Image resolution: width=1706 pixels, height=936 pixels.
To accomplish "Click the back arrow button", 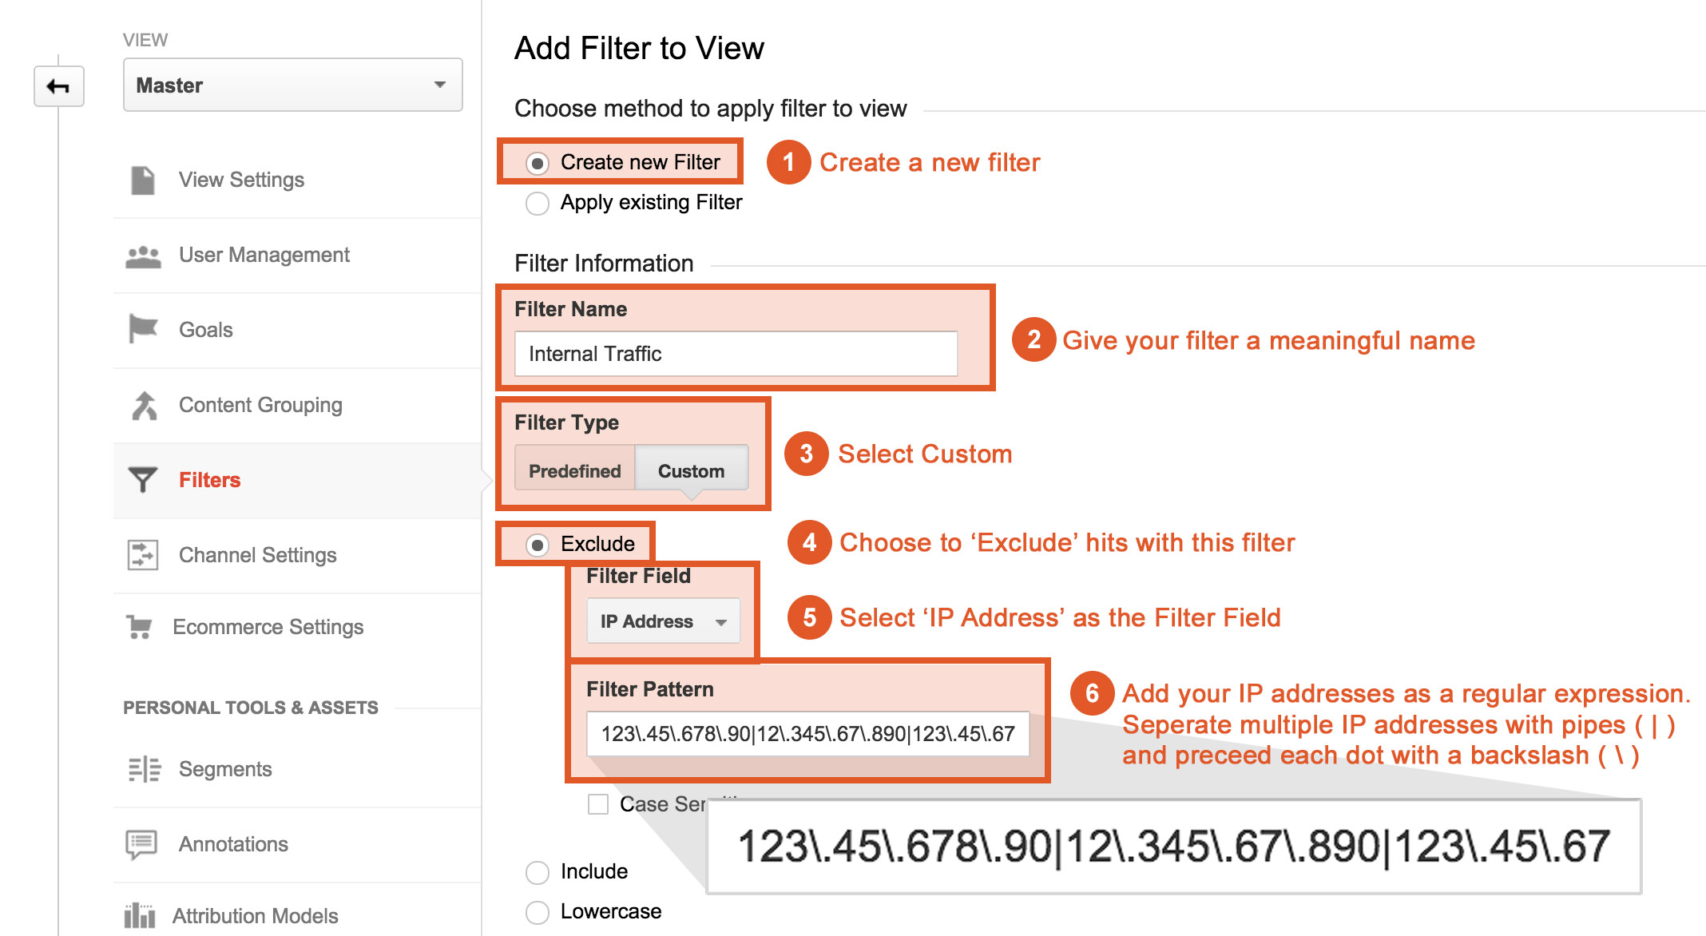I will tap(58, 86).
